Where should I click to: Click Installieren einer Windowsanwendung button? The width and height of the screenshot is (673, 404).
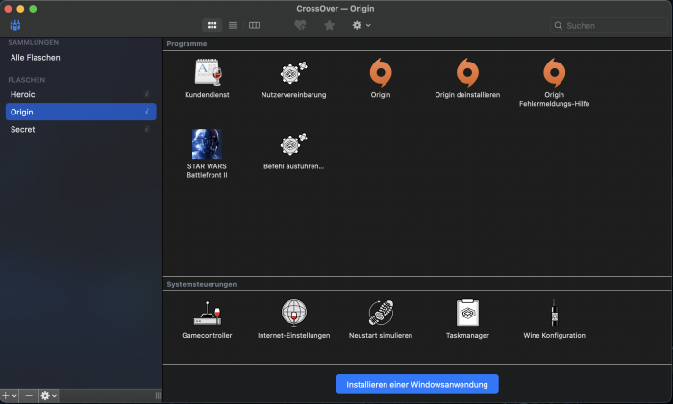coord(417,385)
